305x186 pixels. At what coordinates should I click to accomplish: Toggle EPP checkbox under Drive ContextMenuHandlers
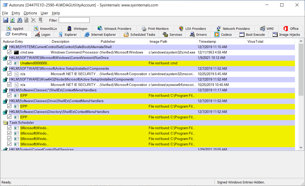9,106
